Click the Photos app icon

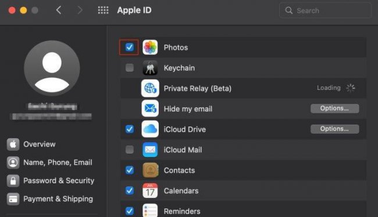(150, 48)
